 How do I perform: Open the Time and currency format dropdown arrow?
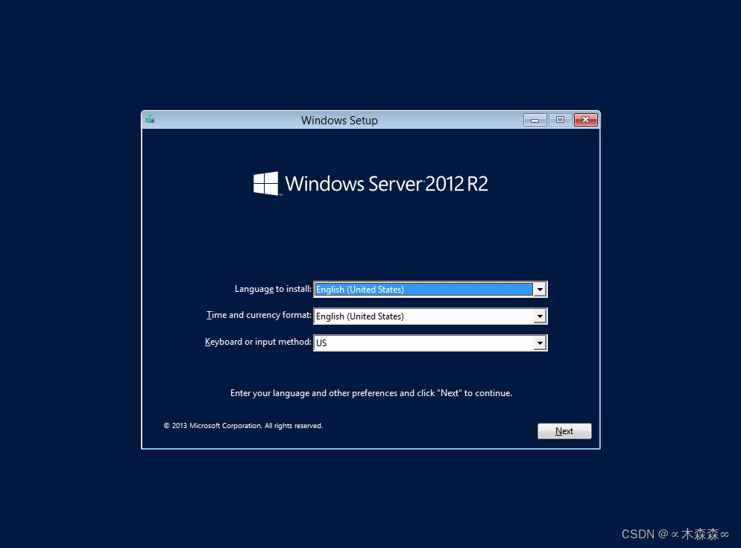coord(540,316)
